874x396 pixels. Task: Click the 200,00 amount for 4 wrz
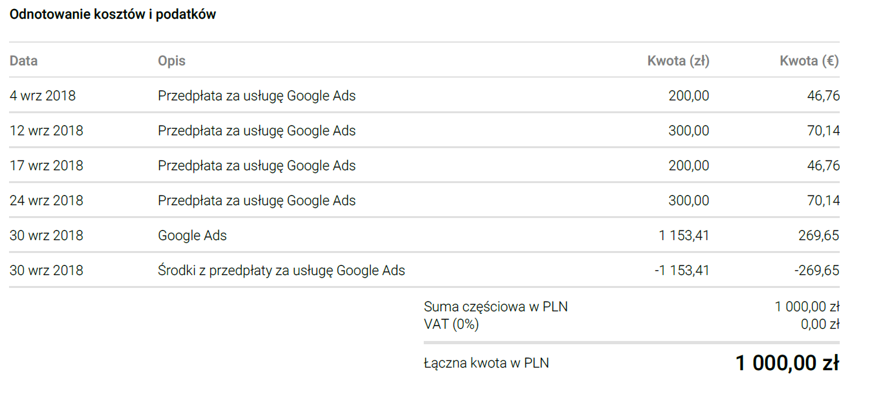click(x=689, y=96)
